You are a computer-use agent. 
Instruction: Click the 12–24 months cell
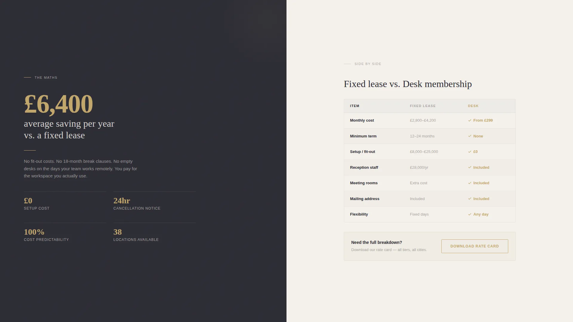pyautogui.click(x=422, y=136)
